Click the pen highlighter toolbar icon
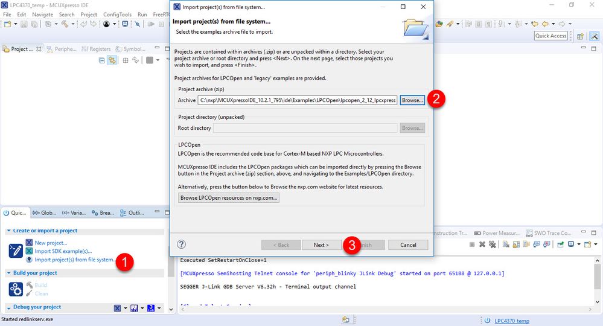The height and width of the screenshot is (326, 603). (x=450, y=24)
